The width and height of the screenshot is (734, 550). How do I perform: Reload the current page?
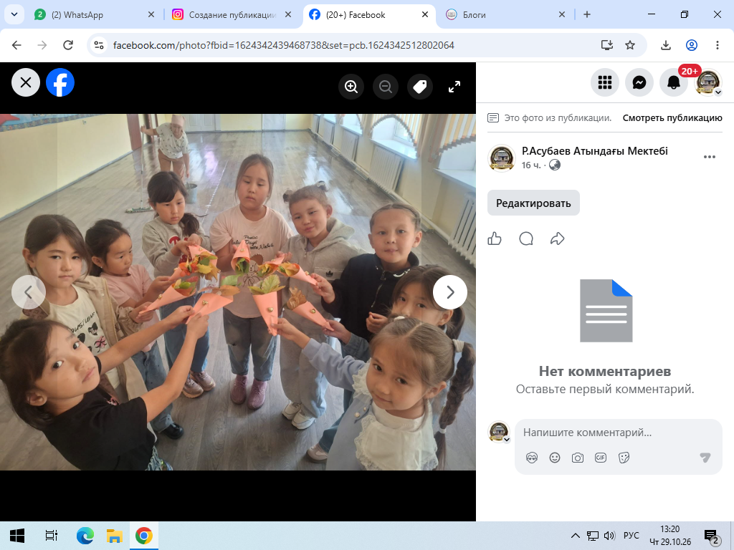68,45
